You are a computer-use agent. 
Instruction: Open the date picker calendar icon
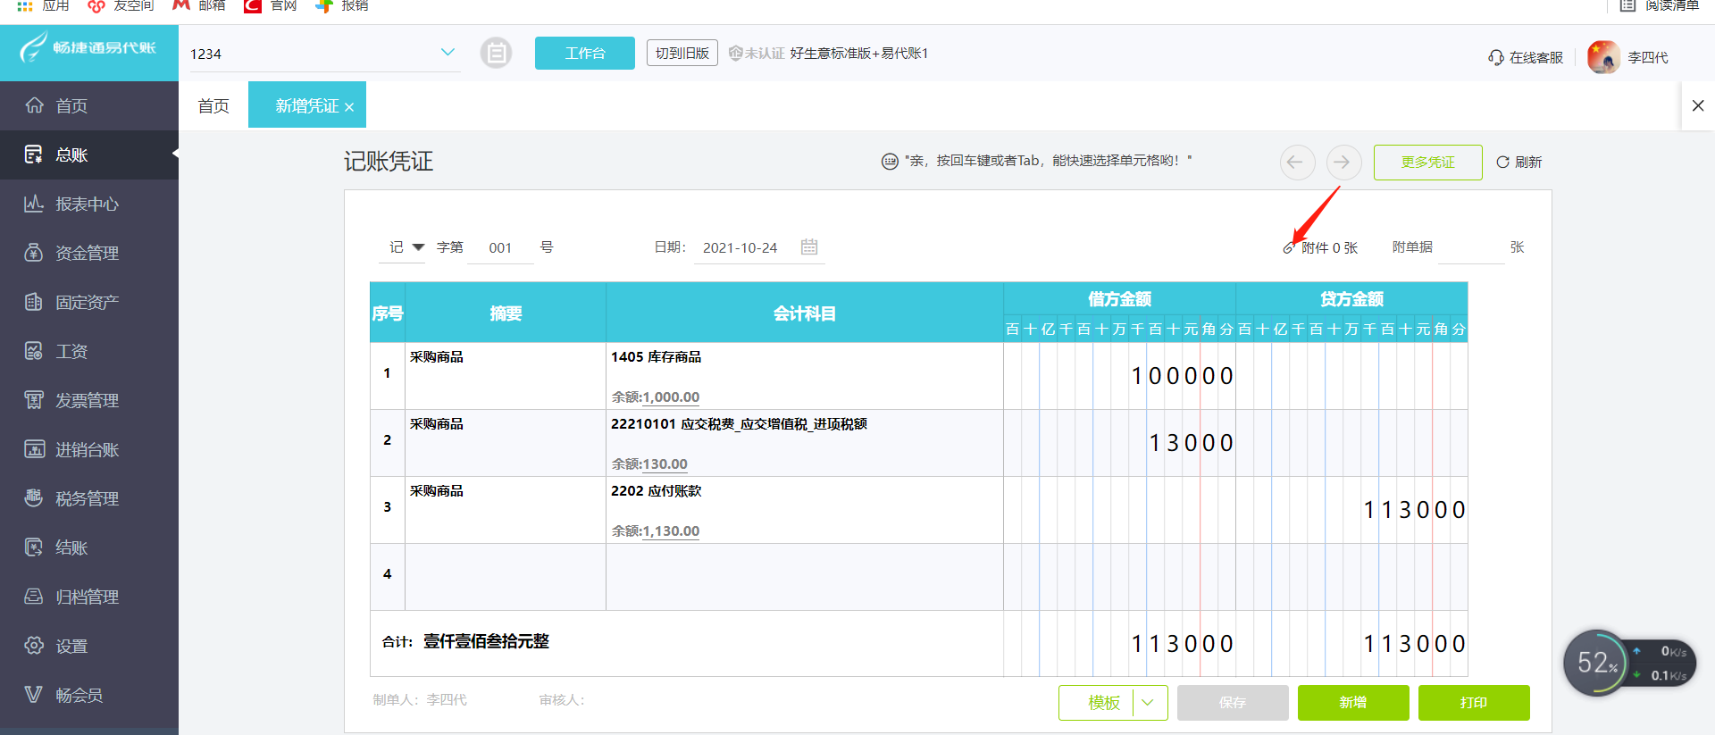[x=809, y=247]
